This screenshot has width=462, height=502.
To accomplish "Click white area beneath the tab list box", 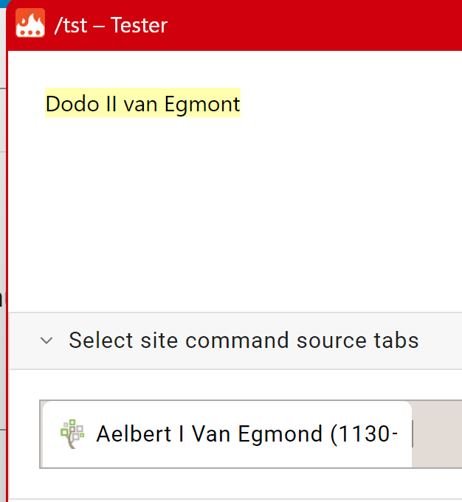I will (x=234, y=483).
